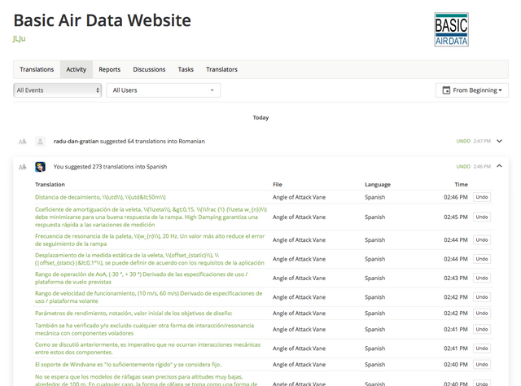Open radu-dan-gratian's avatar placeholder
This screenshot has height=386, width=521.
40,142
